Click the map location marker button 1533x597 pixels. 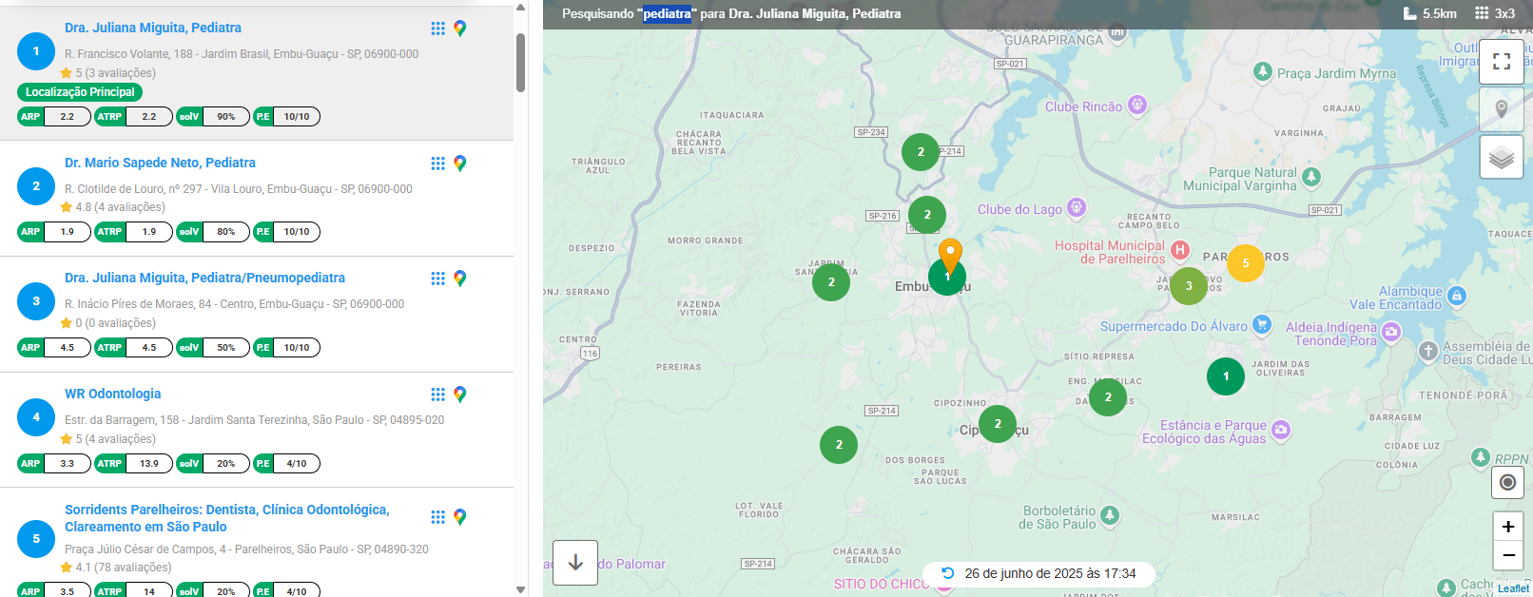(1502, 109)
